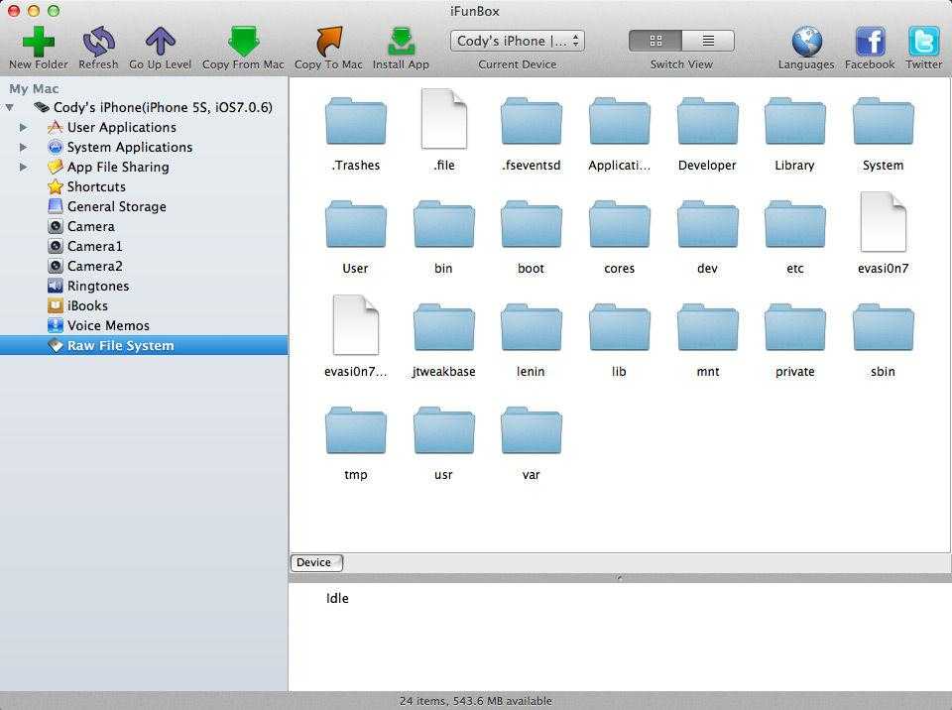Expand System Applications tree node

click(23, 147)
